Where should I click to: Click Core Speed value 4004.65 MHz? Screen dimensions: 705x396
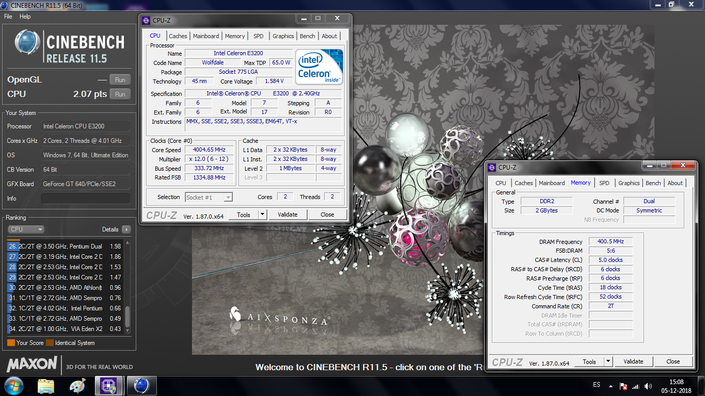(209, 150)
